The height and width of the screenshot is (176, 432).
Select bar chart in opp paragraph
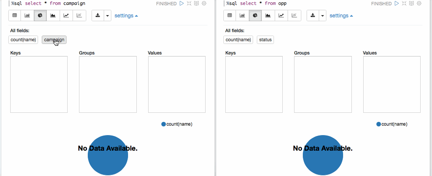click(x=242, y=16)
